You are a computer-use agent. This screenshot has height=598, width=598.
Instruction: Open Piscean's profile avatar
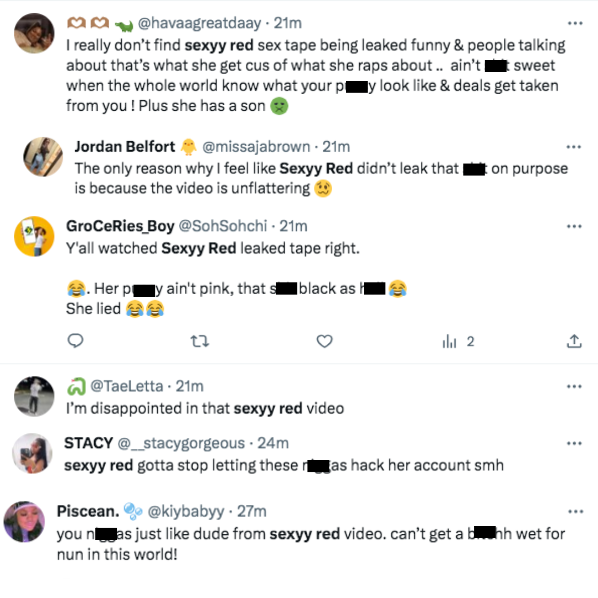[24, 522]
